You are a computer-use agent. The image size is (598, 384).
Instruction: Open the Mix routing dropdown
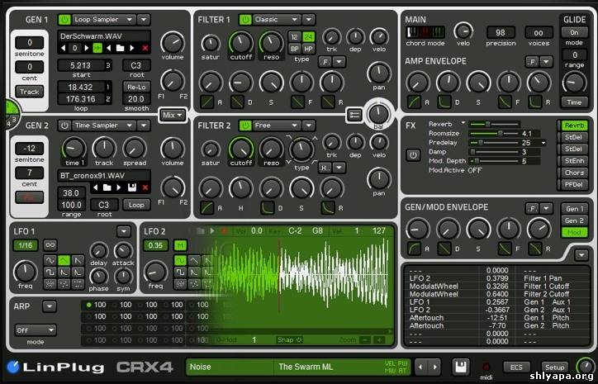click(x=173, y=115)
